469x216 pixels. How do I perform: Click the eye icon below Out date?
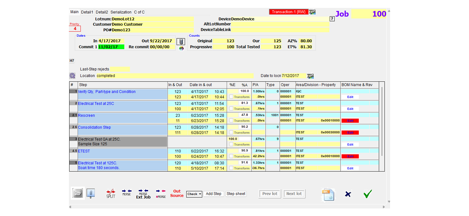click(x=181, y=48)
